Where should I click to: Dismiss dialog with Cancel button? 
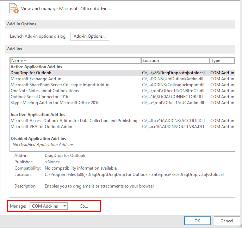(227, 221)
